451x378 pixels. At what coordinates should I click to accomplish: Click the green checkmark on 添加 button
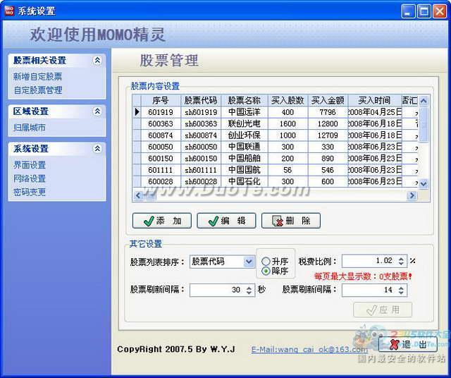click(149, 221)
